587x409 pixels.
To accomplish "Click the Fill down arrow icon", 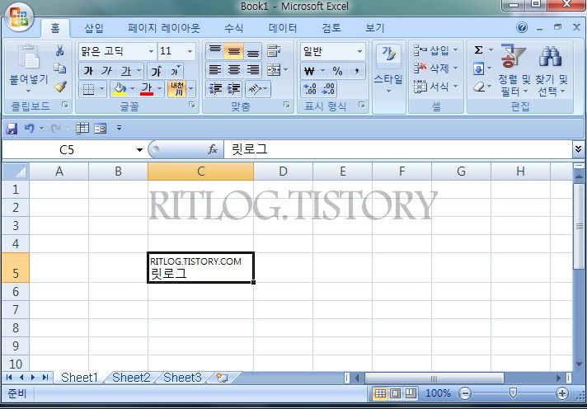I will (478, 68).
